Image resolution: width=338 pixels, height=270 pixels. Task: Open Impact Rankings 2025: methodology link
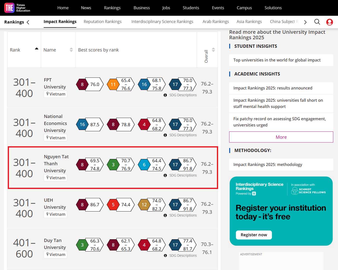pyautogui.click(x=267, y=164)
